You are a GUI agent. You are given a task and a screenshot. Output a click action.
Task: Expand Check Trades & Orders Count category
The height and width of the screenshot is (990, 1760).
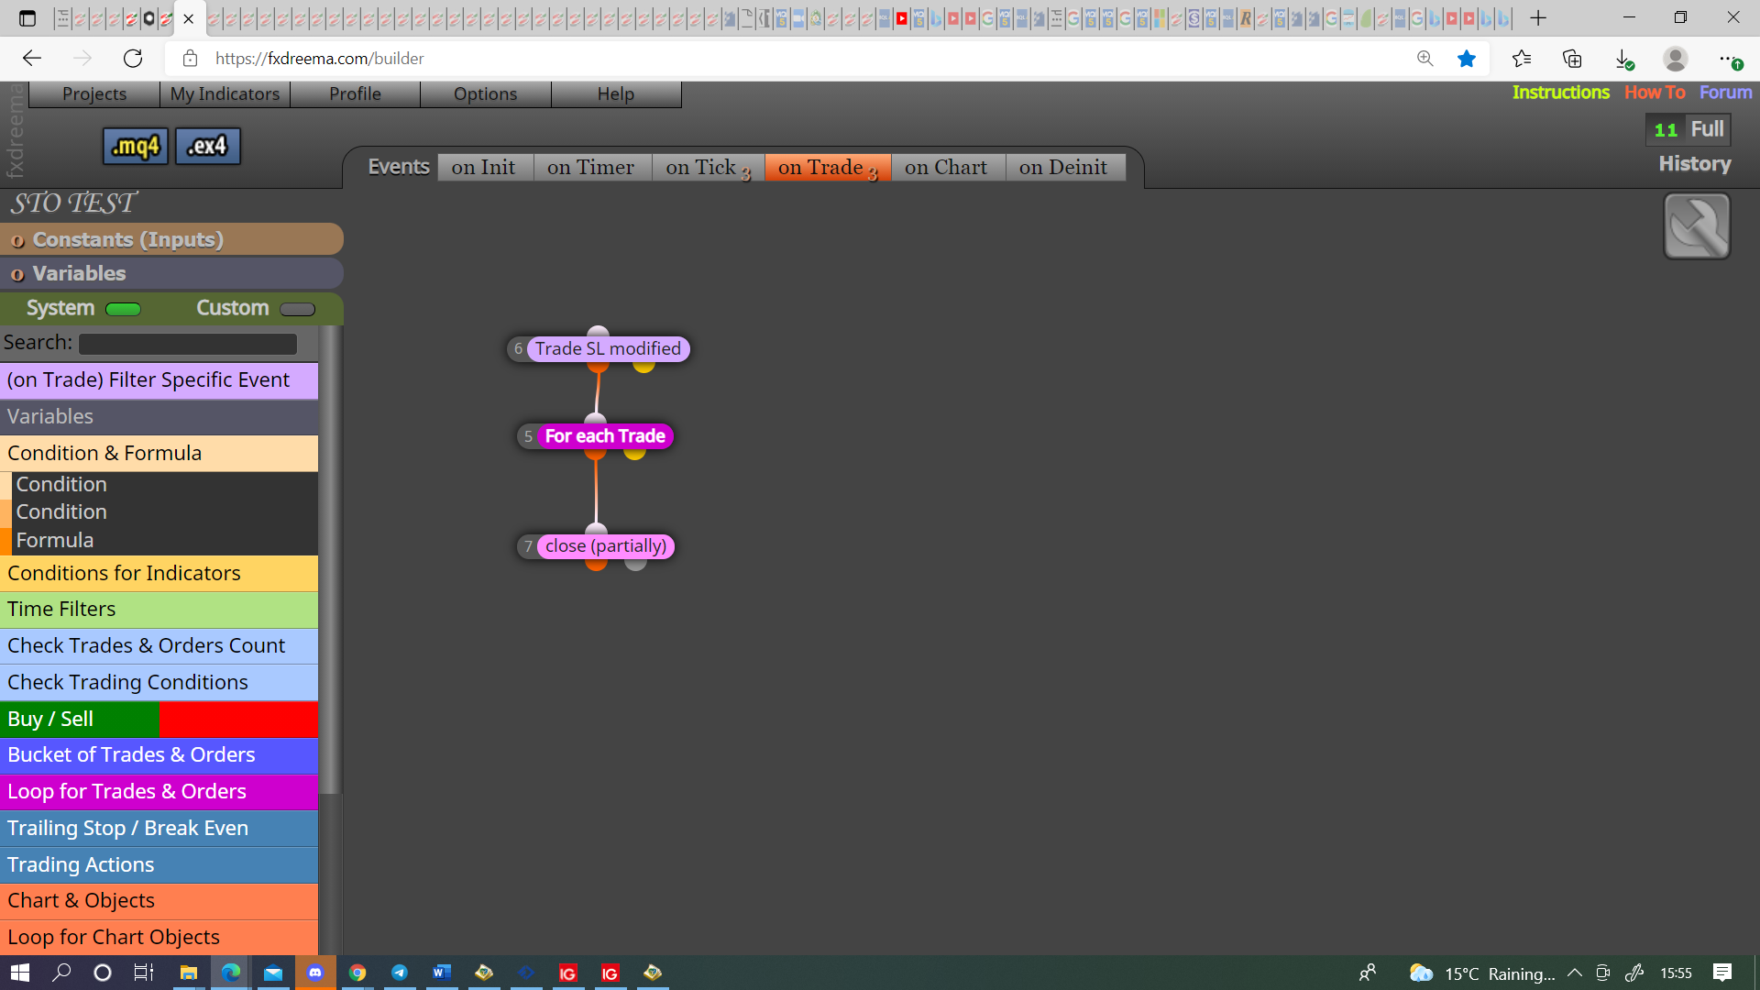point(159,646)
